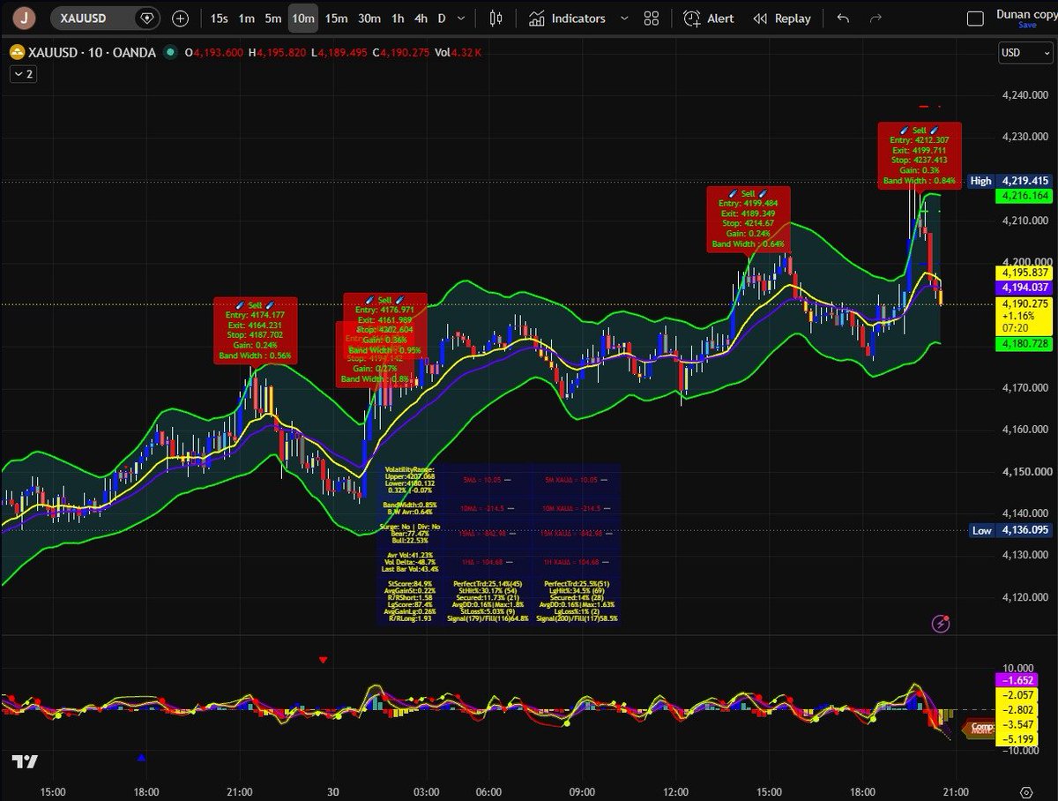Select the Sell label with Entry 4174.177

(x=256, y=330)
